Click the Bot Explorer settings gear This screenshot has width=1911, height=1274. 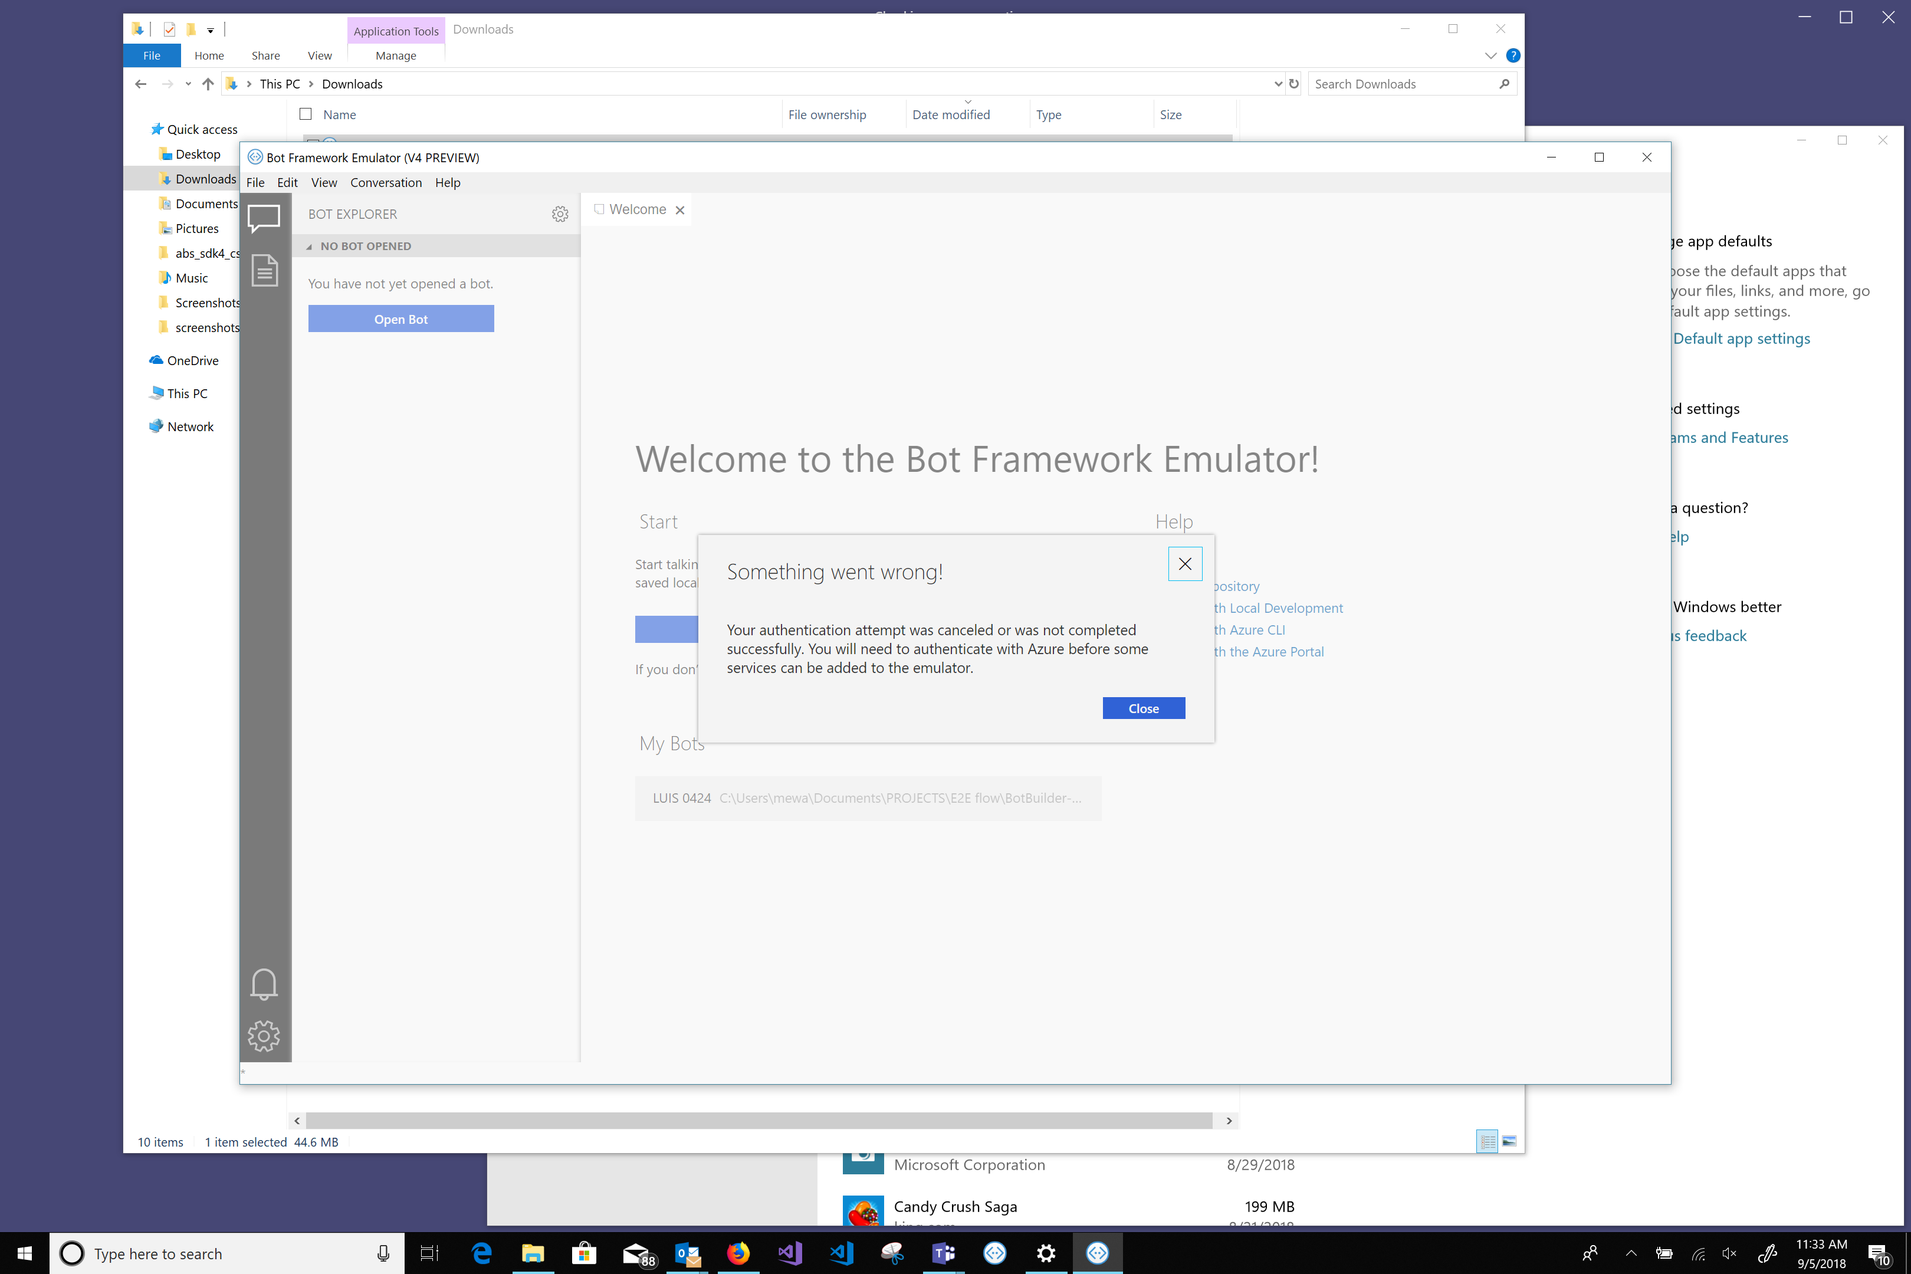pyautogui.click(x=560, y=214)
